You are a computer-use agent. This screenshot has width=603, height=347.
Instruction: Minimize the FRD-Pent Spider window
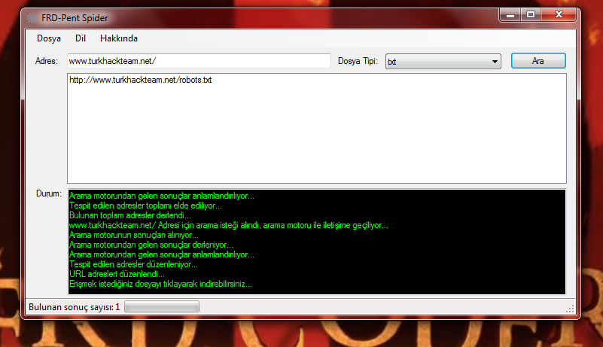click(510, 14)
